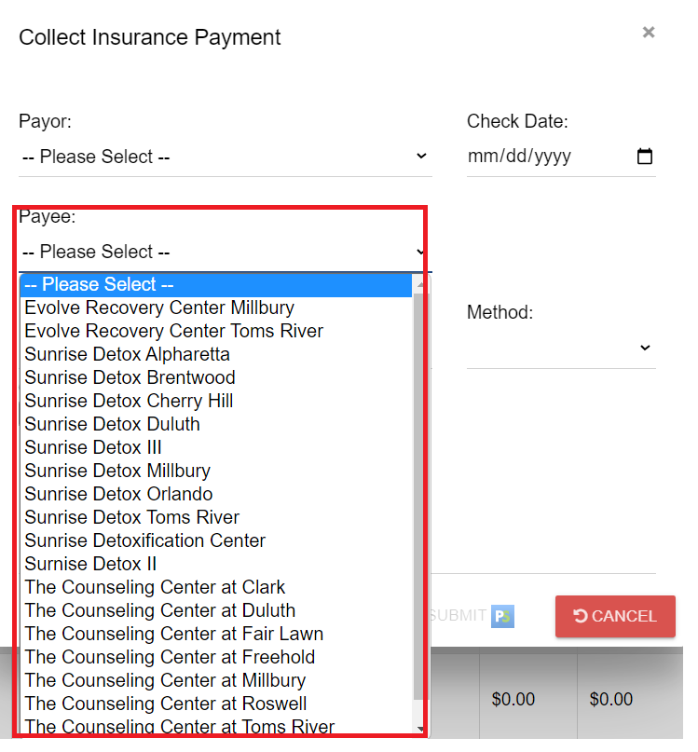The height and width of the screenshot is (752, 698).
Task: Choose Evolve Recovery Center Toms River
Action: pyautogui.click(x=174, y=331)
